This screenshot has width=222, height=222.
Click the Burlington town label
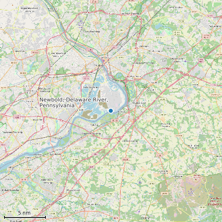(55, 154)
